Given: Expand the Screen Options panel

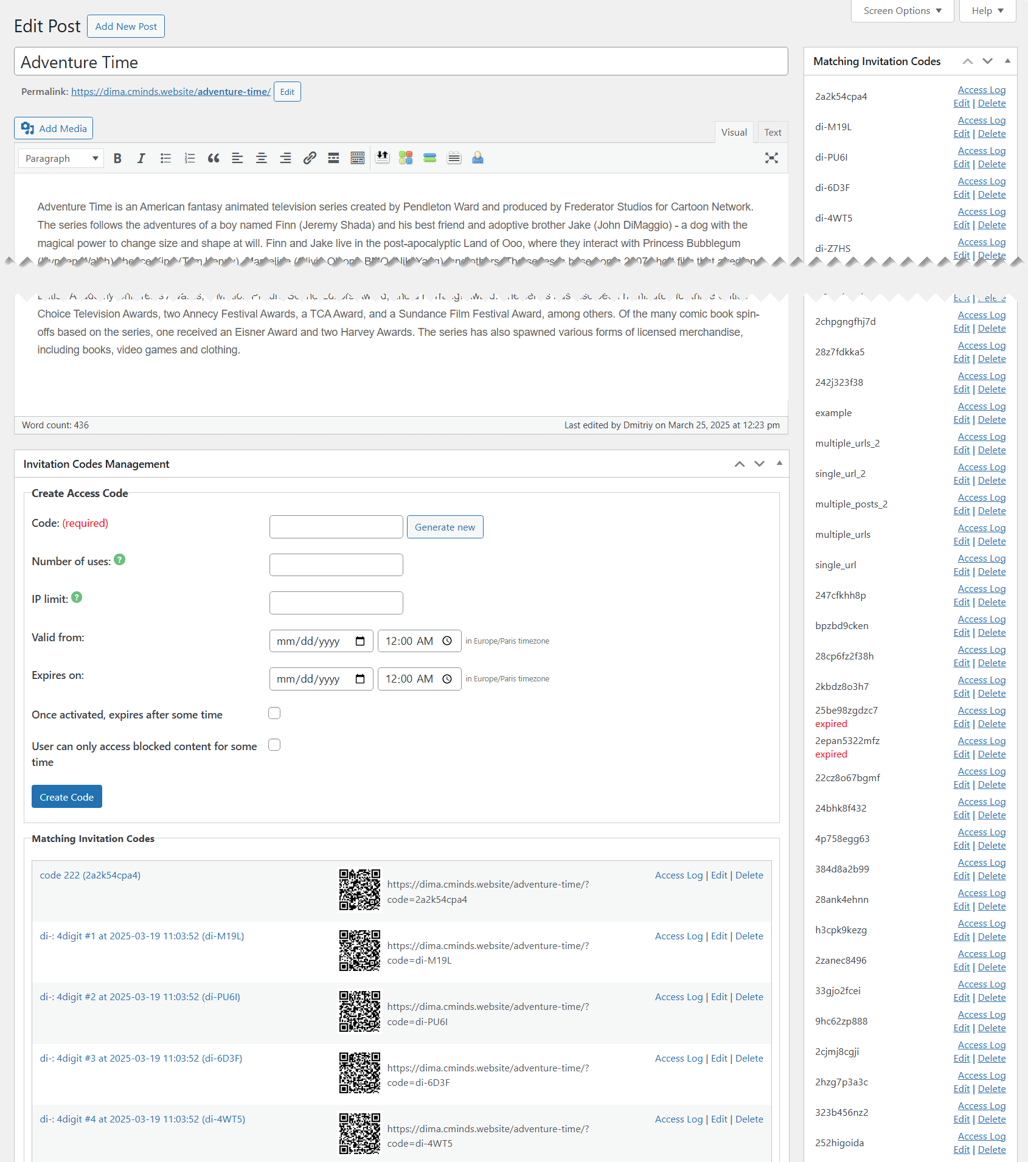Looking at the screenshot, I should pos(902,11).
